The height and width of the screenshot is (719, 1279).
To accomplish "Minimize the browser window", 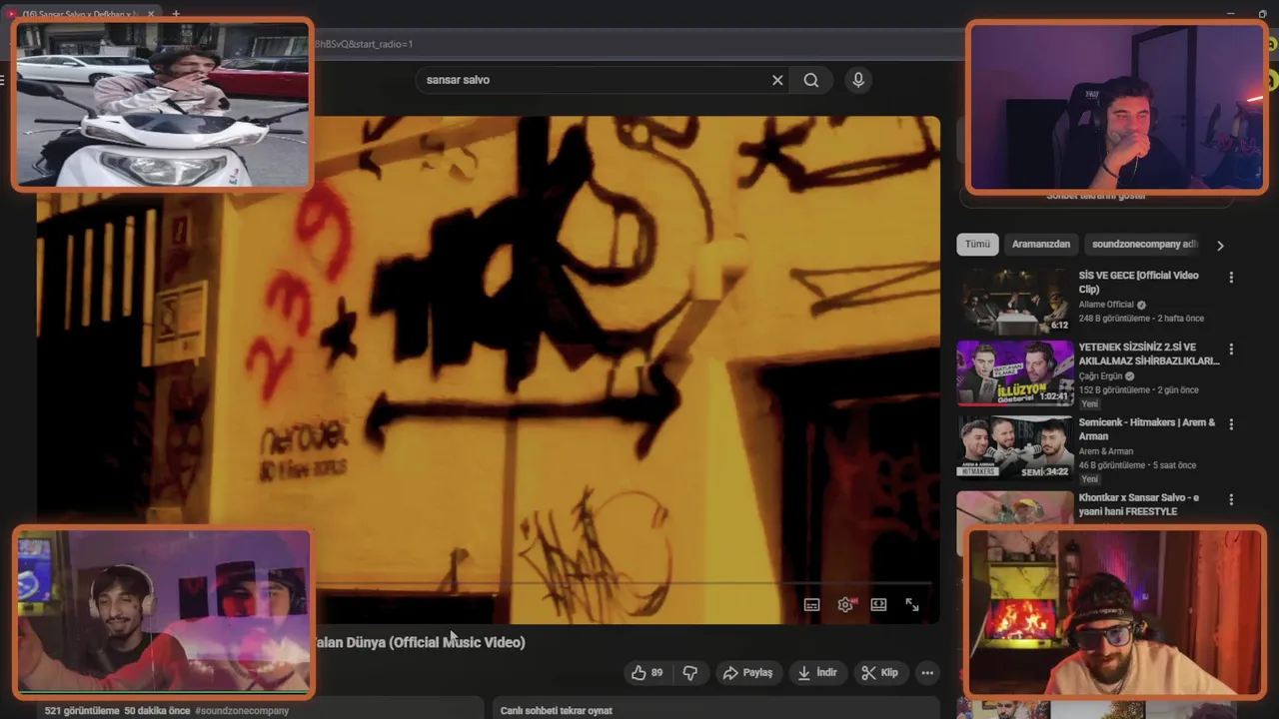I will (x=1231, y=14).
